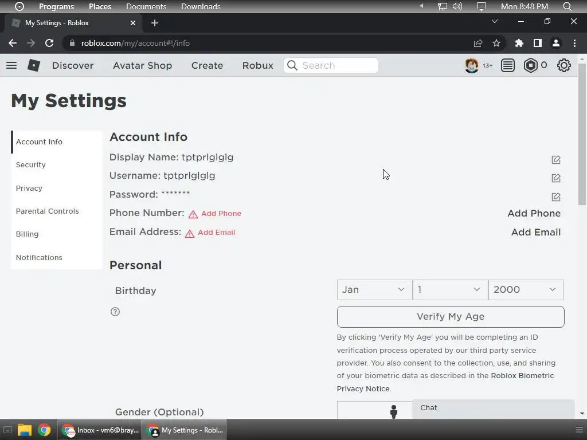Switch to the Privacy settings tab
Image resolution: width=587 pixels, height=440 pixels.
[x=57, y=188]
